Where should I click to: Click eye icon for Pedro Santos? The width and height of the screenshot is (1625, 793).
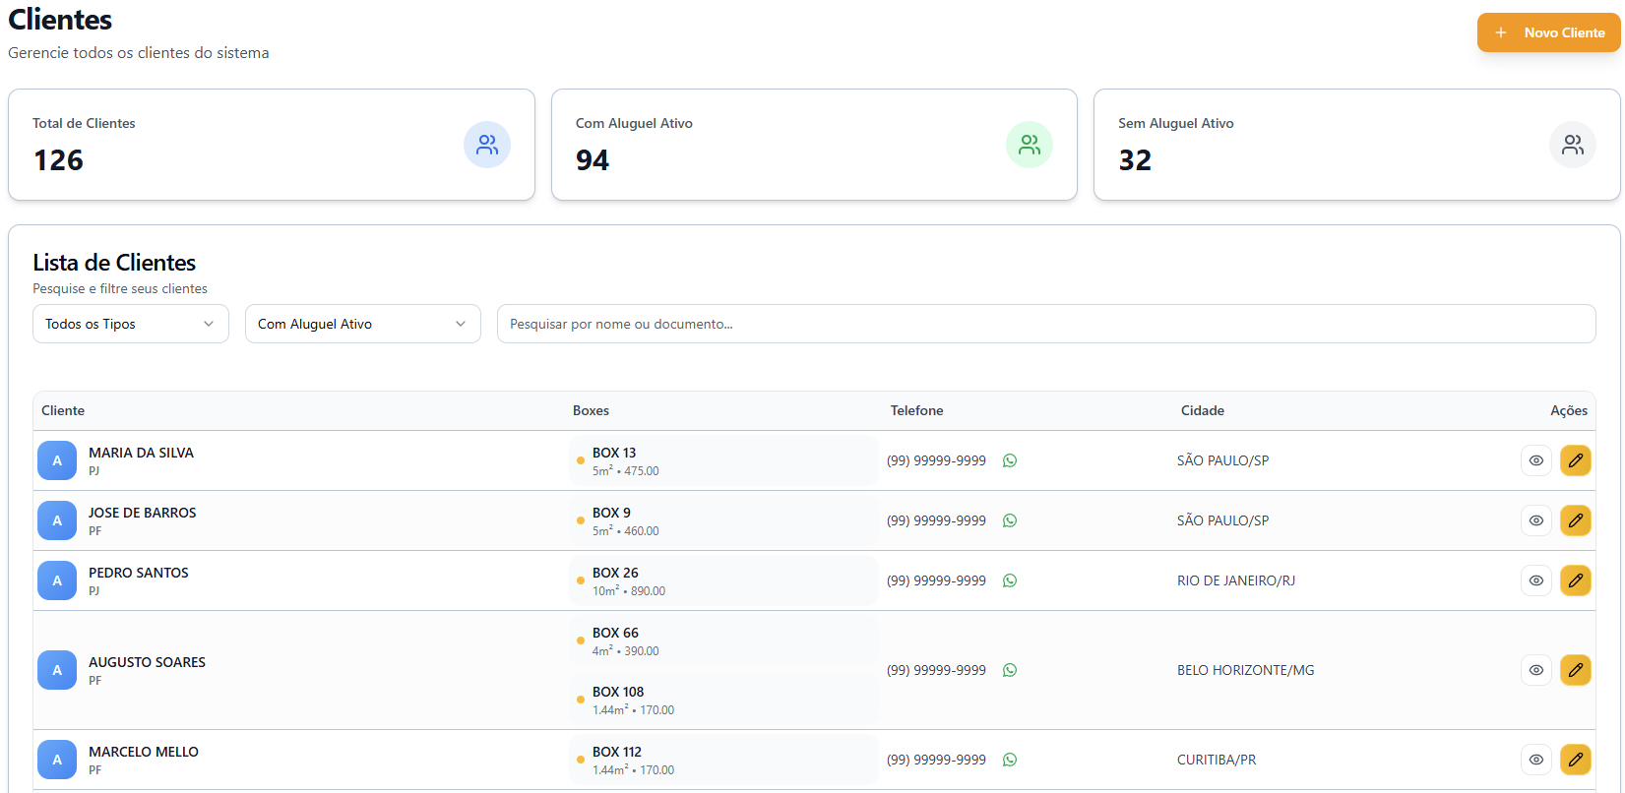1535,580
